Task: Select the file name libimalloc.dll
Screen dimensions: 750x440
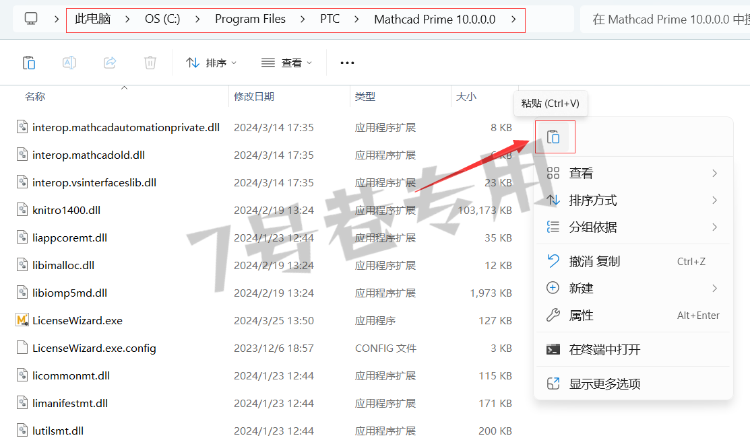Action: pos(63,266)
